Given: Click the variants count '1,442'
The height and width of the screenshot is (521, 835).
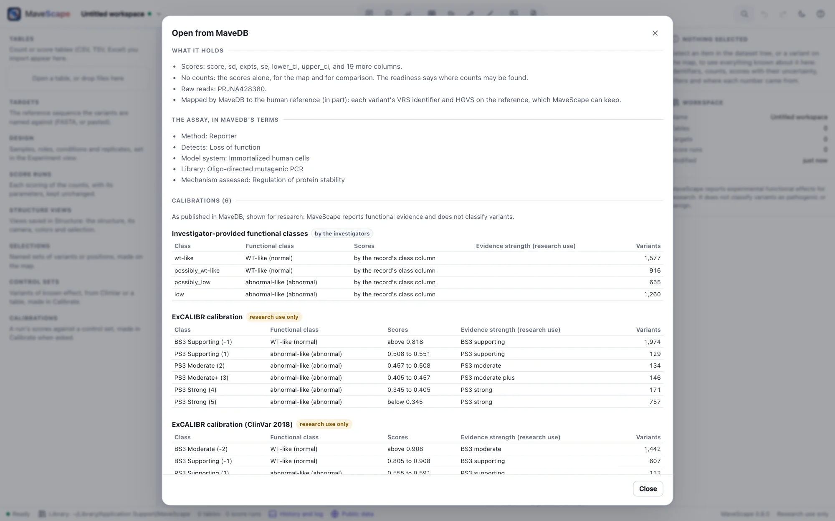Looking at the screenshot, I should [x=652, y=449].
